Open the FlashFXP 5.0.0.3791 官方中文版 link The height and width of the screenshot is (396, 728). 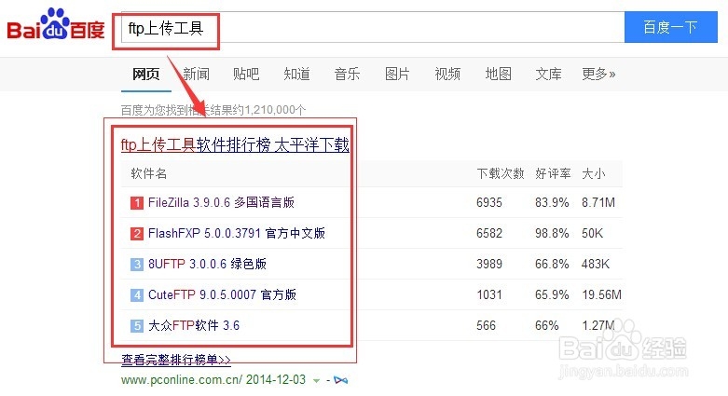[237, 233]
